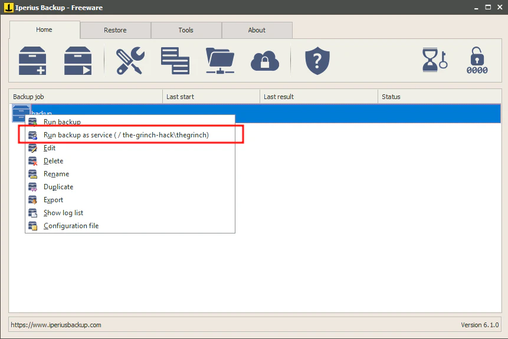Open the help shield question-mark icon
The width and height of the screenshot is (508, 339).
coord(317,61)
